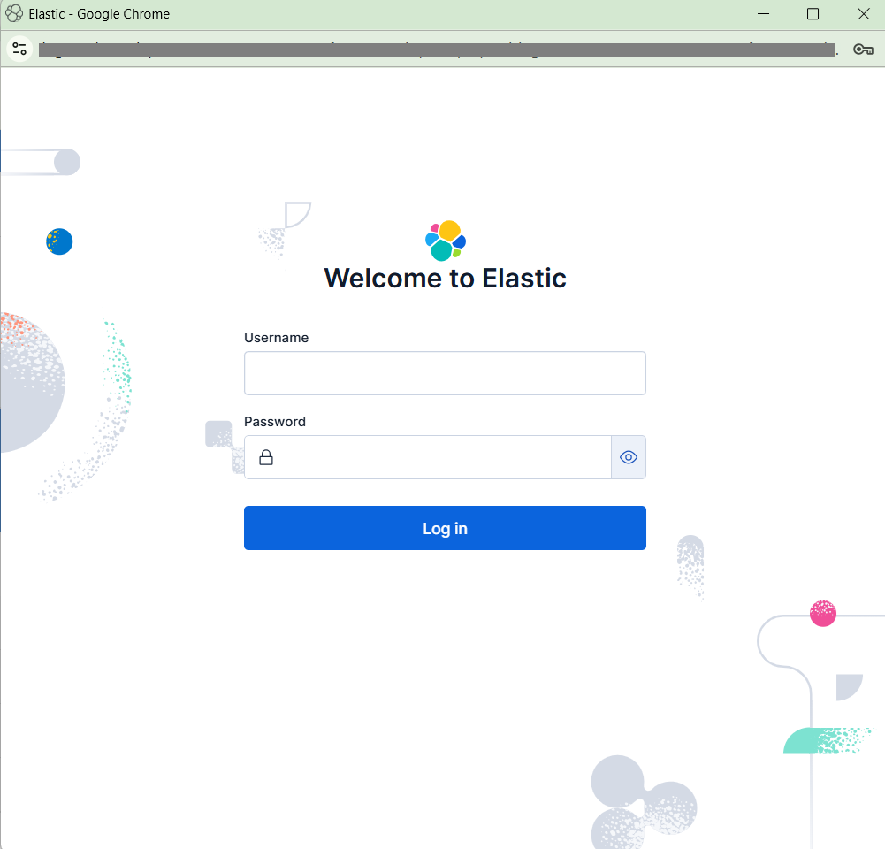
Task: Click the Password input field
Action: [428, 457]
